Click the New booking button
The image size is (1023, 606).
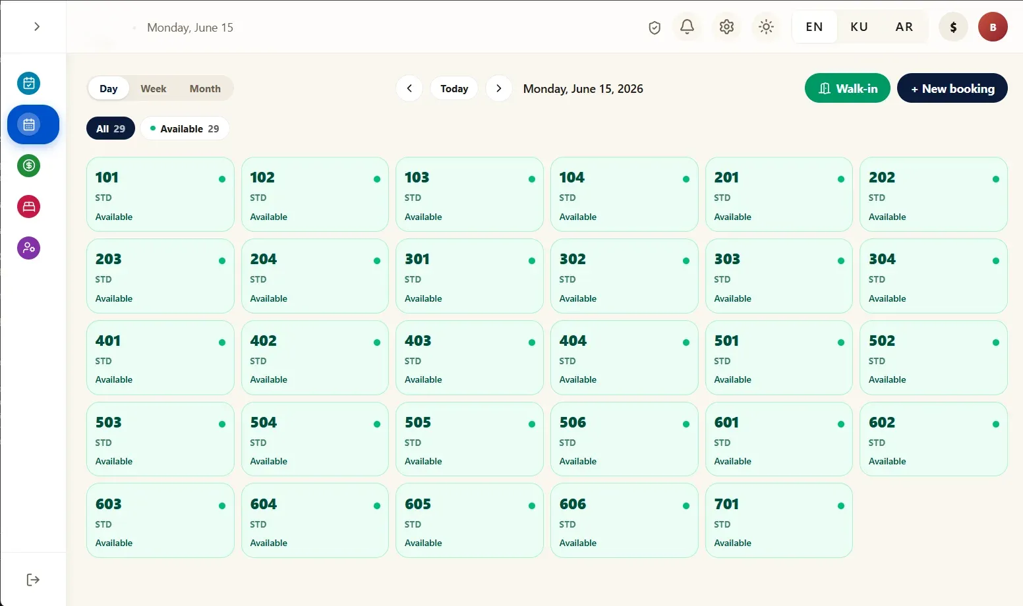952,88
